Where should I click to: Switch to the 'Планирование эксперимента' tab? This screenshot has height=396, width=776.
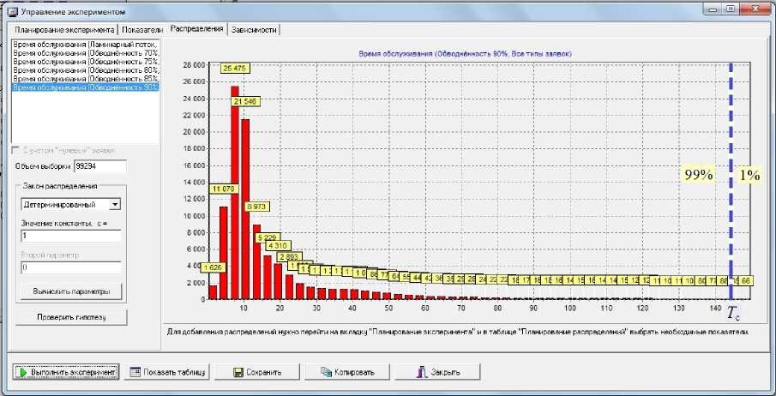point(64,30)
